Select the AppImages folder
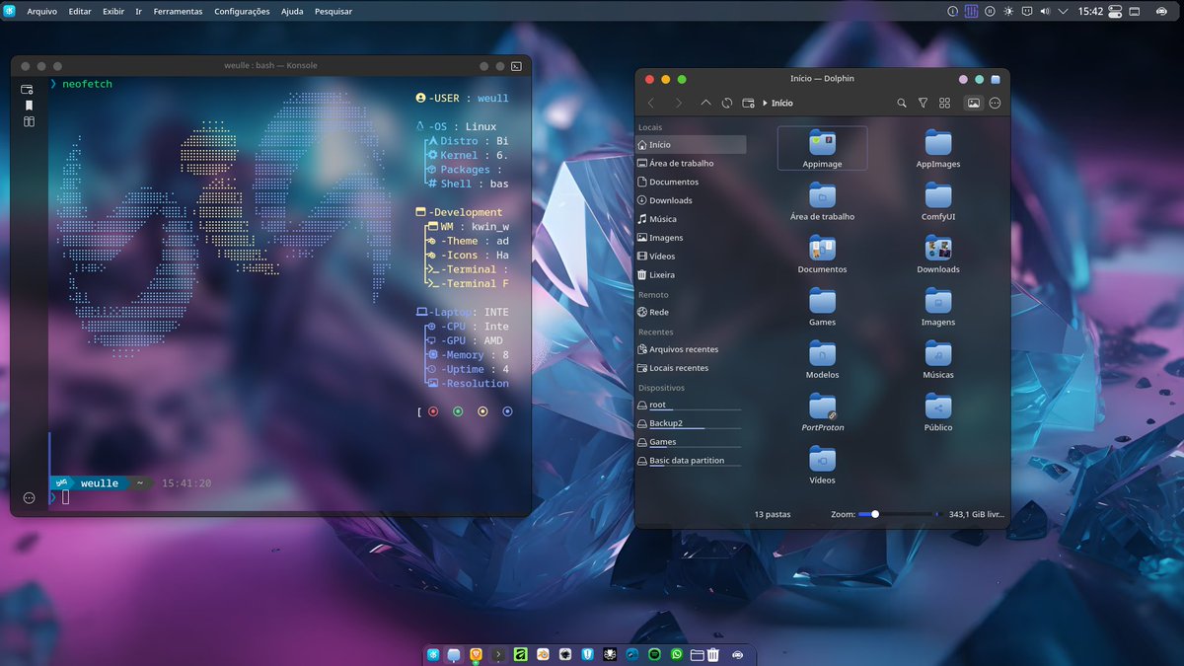The height and width of the screenshot is (666, 1184). 938,148
